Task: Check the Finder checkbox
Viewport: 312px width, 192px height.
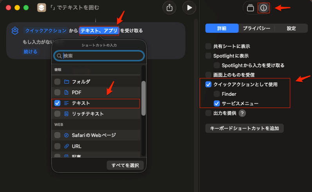Action: point(217,94)
